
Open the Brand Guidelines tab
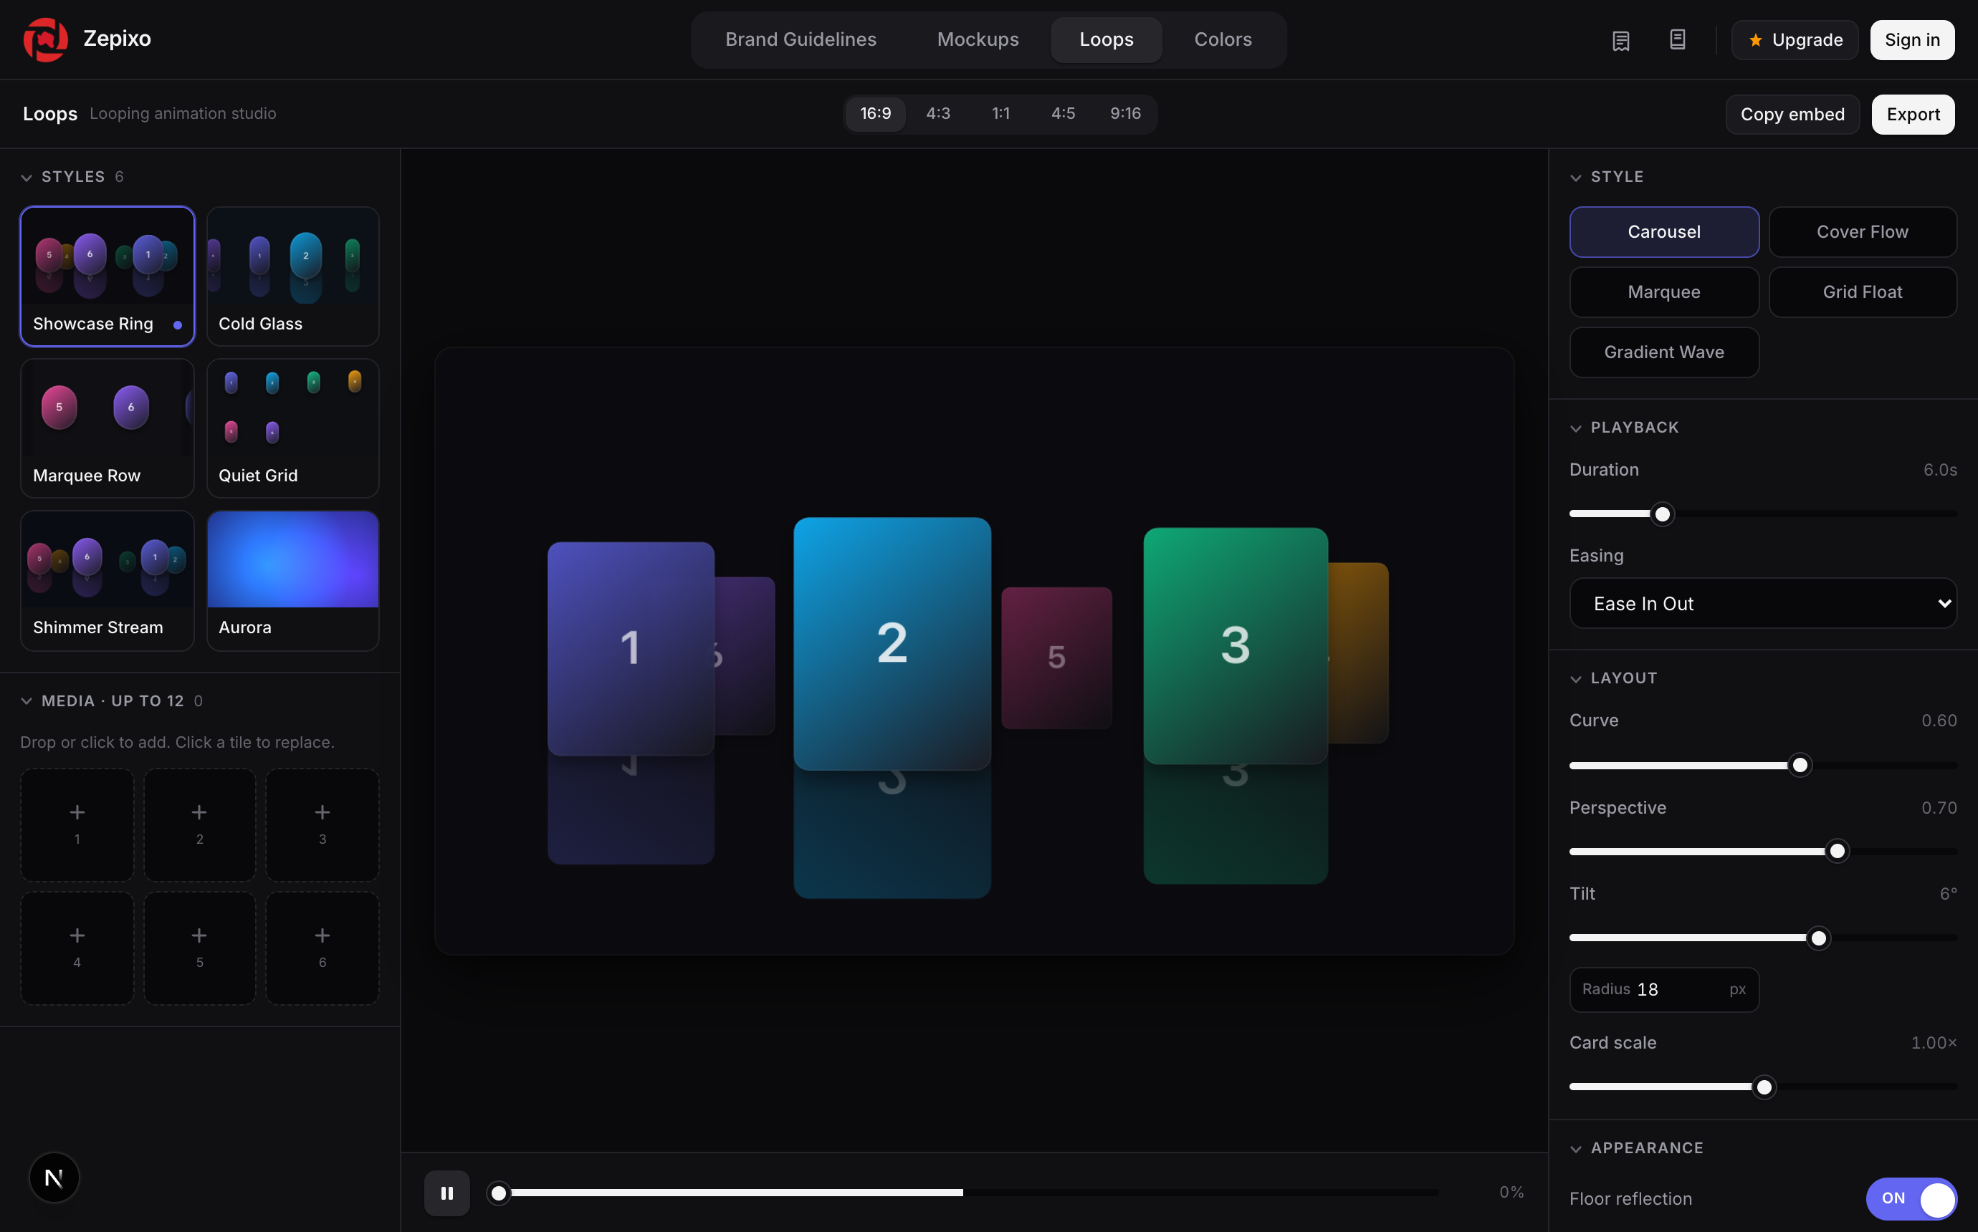[x=801, y=39]
